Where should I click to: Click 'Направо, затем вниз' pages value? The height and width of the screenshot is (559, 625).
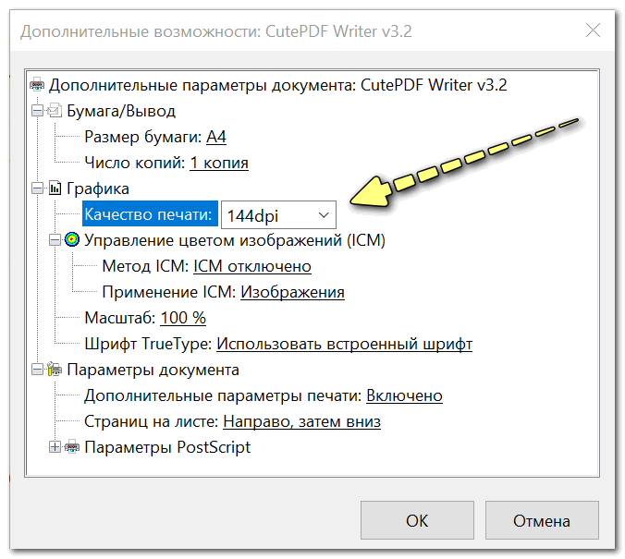coord(301,421)
